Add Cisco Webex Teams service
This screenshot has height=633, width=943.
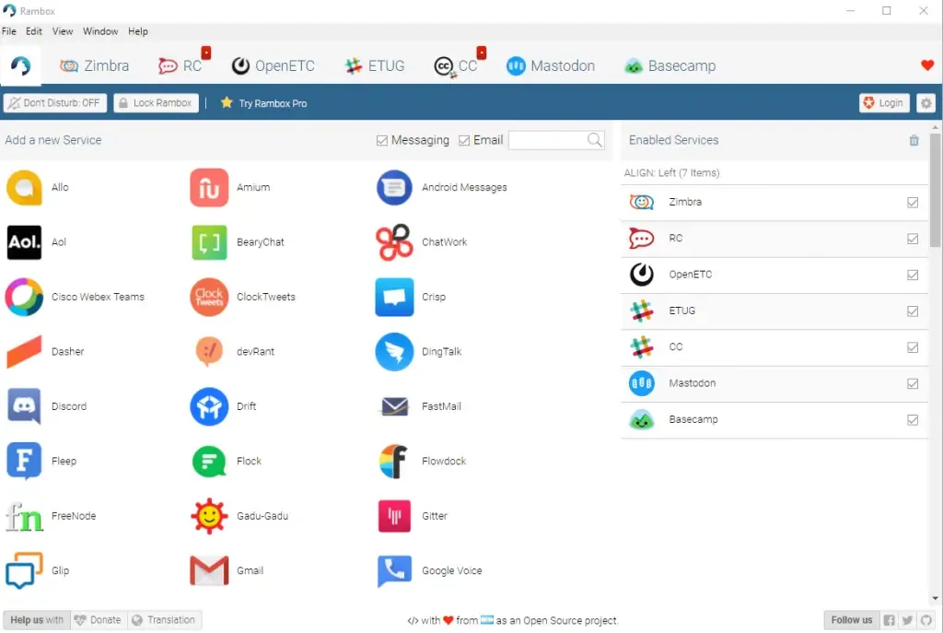point(24,298)
